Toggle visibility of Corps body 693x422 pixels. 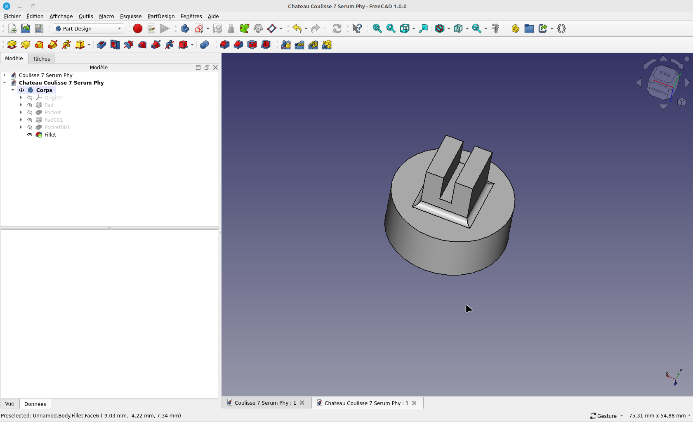pos(21,90)
